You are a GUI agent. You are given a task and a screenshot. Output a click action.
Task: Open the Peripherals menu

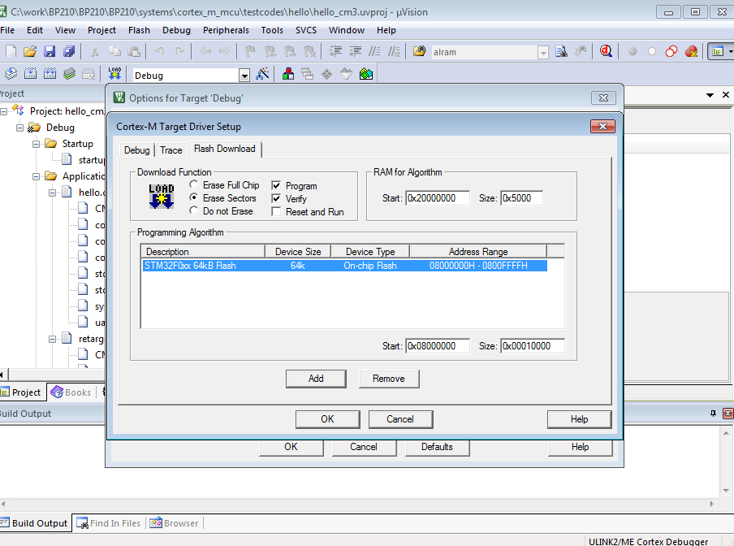tap(226, 30)
